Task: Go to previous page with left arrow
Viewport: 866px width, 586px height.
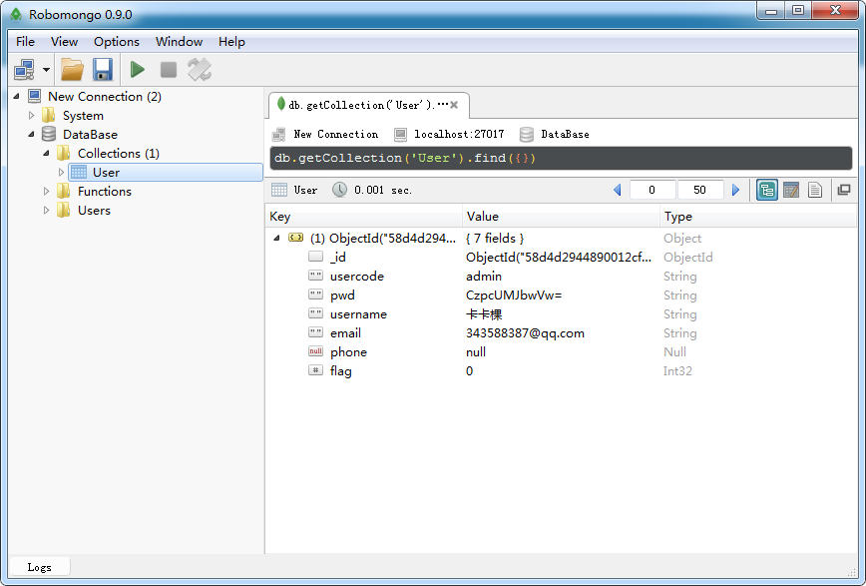Action: point(617,190)
